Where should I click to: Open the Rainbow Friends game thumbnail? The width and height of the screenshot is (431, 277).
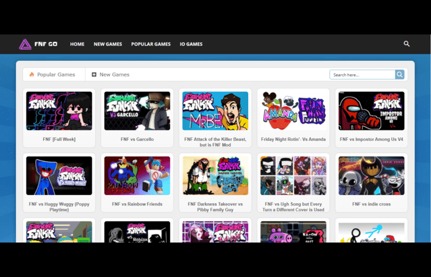tap(137, 175)
